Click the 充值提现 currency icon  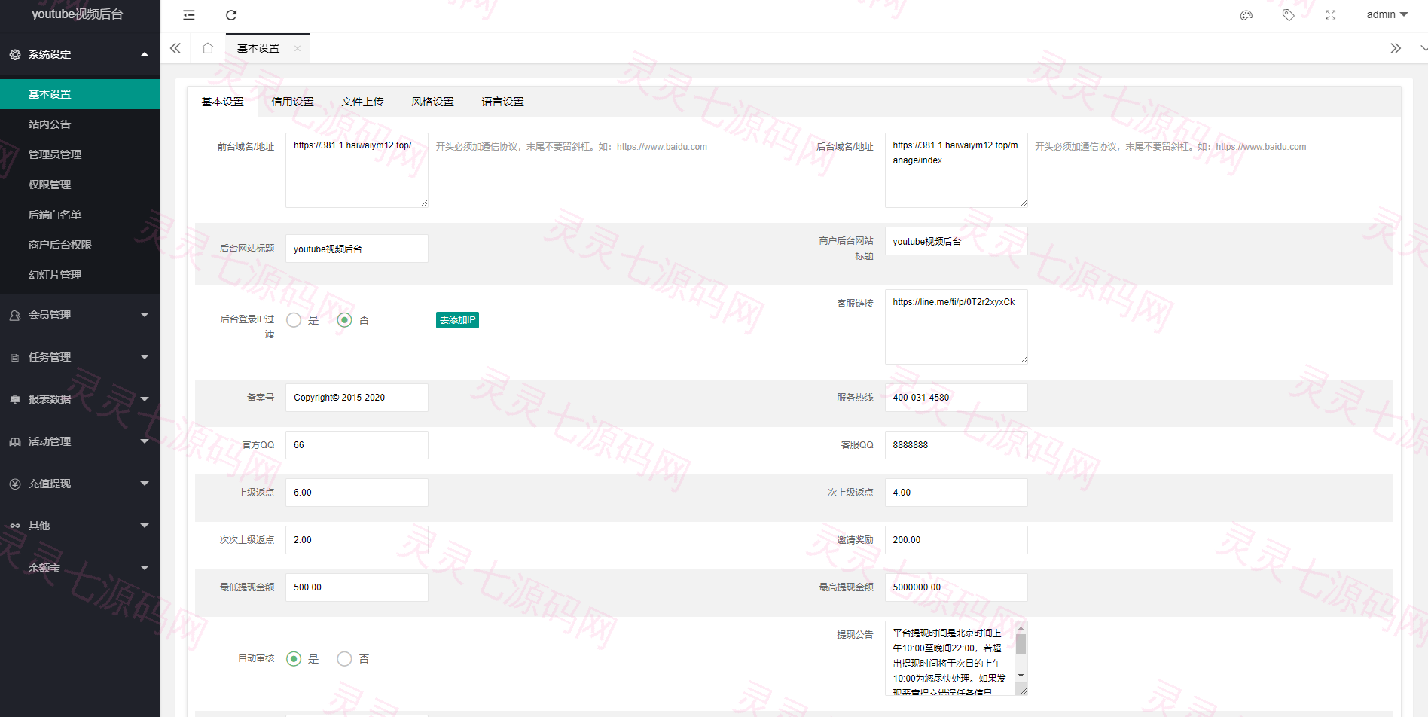pyautogui.click(x=15, y=484)
